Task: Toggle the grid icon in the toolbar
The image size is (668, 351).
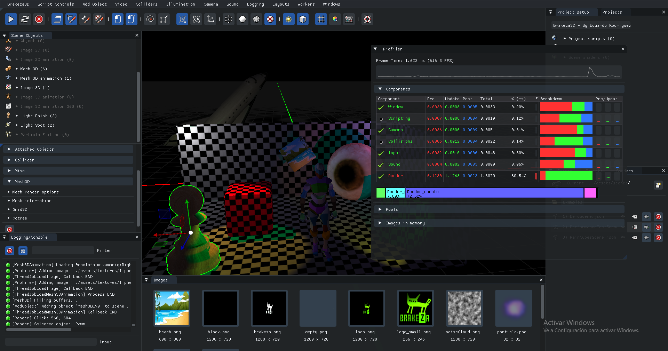Action: 321,19
